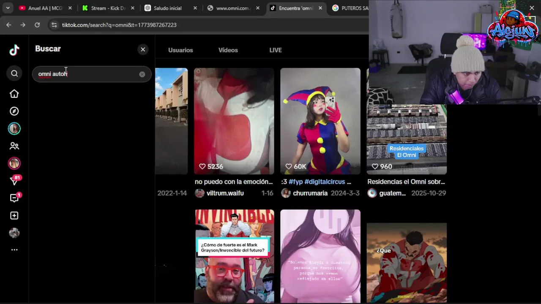The width and height of the screenshot is (541, 304).
Task: Click the guatem... user avatar
Action: point(372,193)
